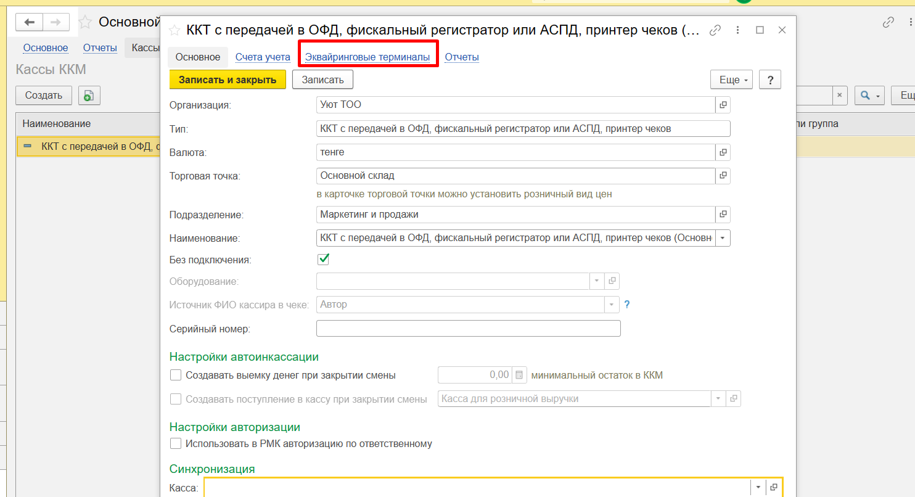The width and height of the screenshot is (915, 497).
Task: Click the create-by-copy icon next to Создать
Action: click(x=89, y=96)
